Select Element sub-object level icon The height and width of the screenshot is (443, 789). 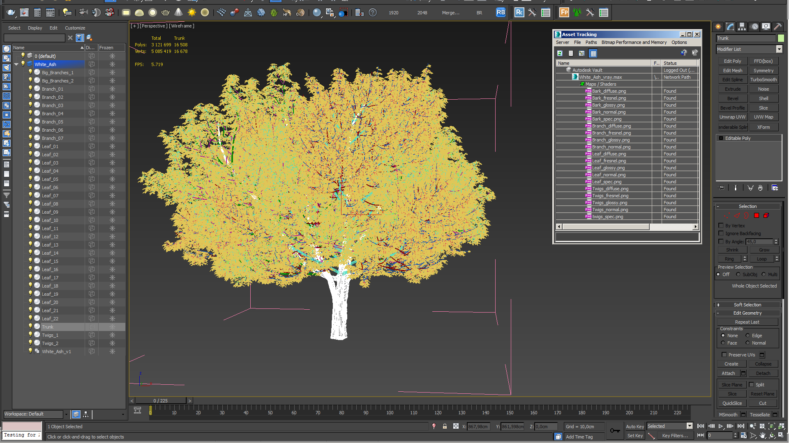766,215
